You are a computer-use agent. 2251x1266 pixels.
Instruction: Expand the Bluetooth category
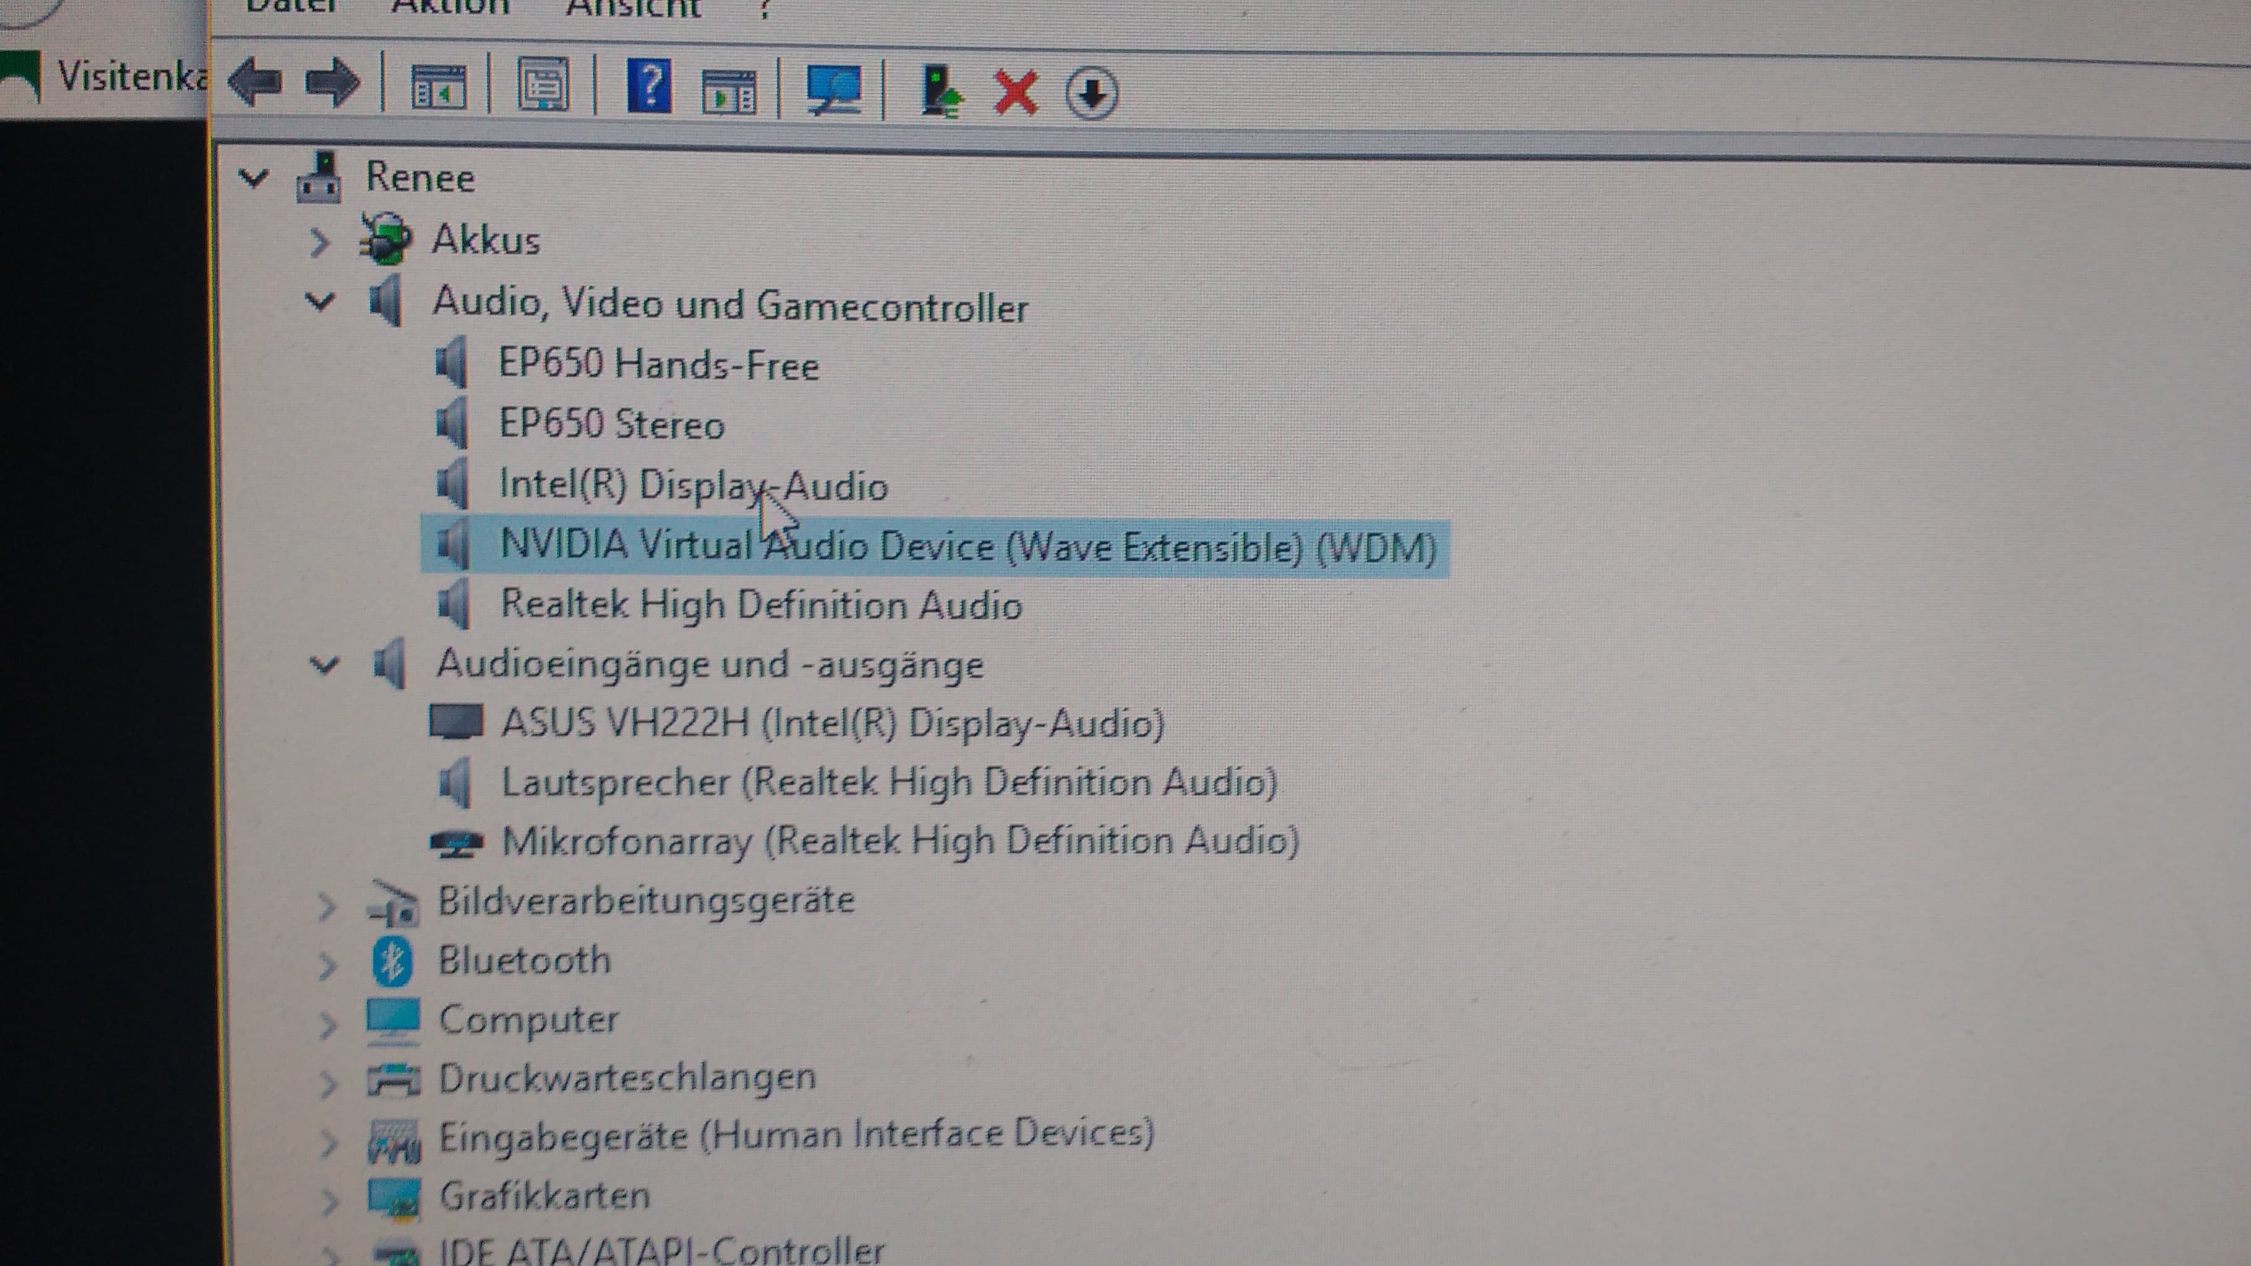pyautogui.click(x=327, y=966)
